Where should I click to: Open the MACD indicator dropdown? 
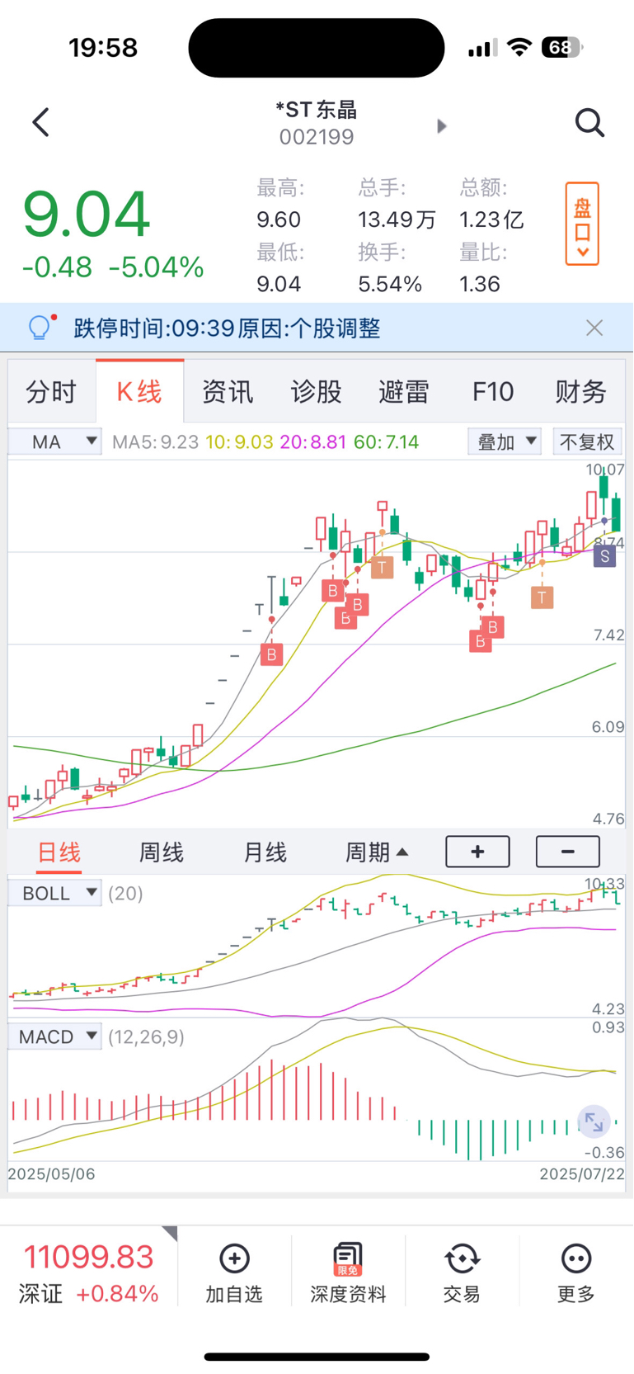pos(54,1036)
